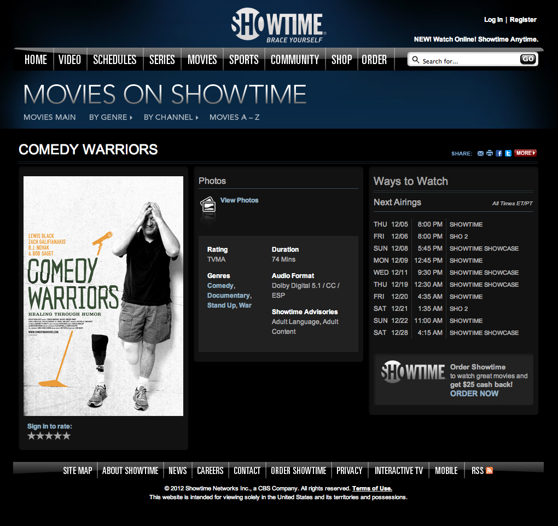
Task: Open ABOUT SHOWTIME in footer
Action: coord(130,470)
